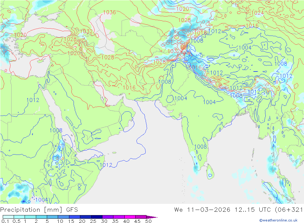Click the red '1024' isobar label

pyautogui.click(x=258, y=13)
